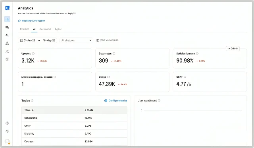This screenshot has height=148, width=254.
Task: Click the globe timezone icon
Action: point(98,40)
